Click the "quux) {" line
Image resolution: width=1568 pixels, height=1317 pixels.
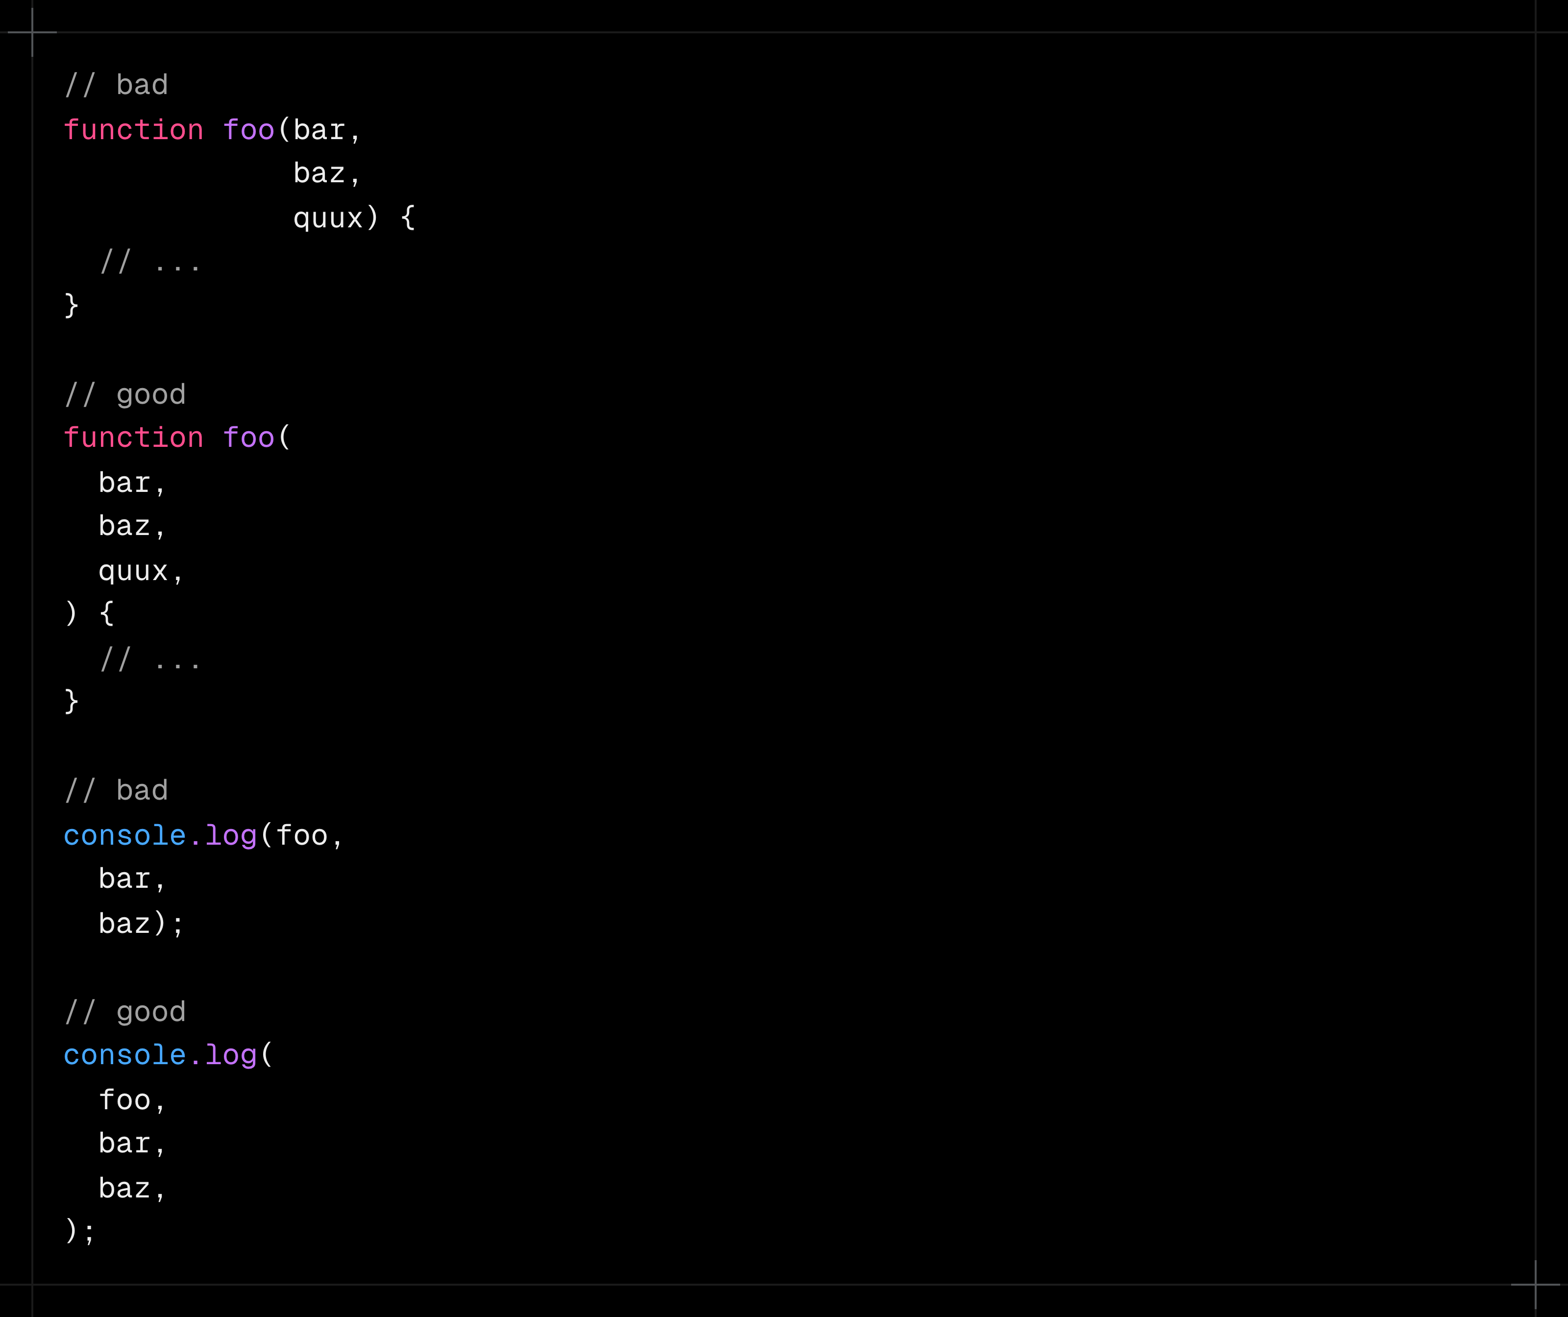353,219
